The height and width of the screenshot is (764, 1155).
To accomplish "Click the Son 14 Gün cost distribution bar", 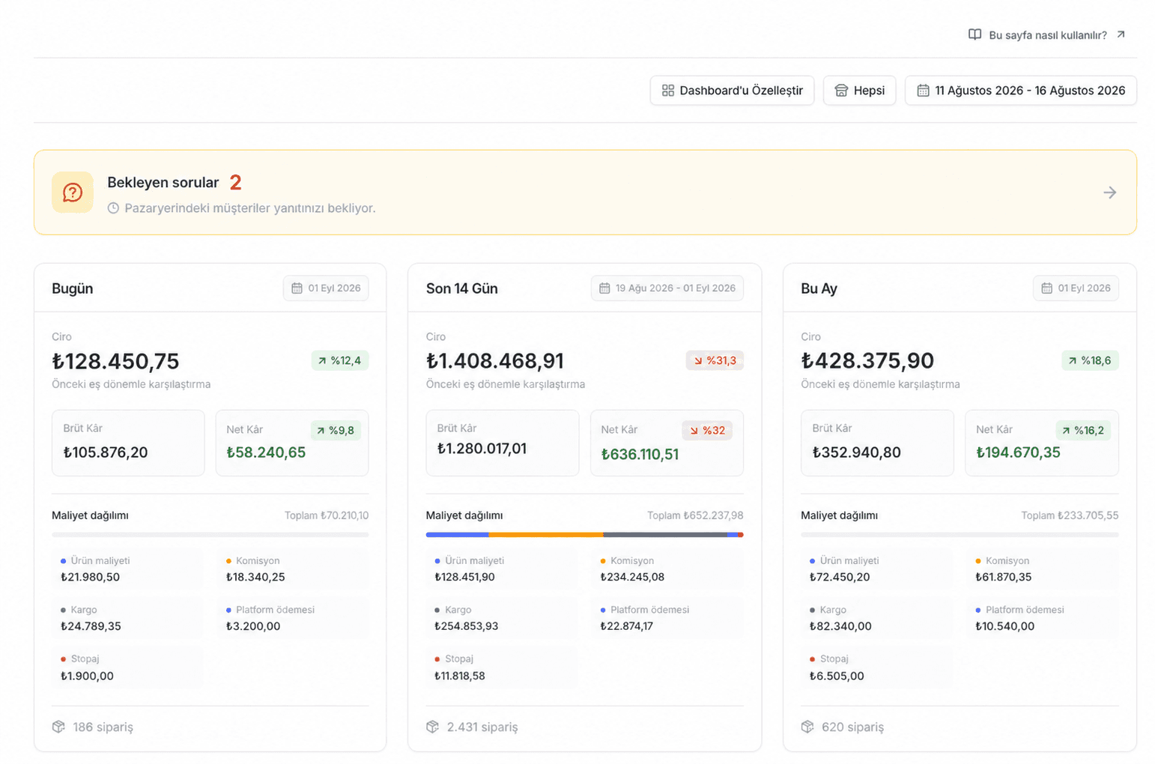I will [x=584, y=535].
